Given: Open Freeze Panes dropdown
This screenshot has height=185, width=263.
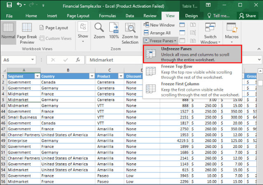Looking at the screenshot, I should click(160, 41).
